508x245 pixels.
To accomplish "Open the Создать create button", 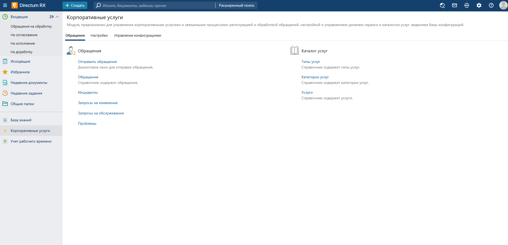I will click(x=75, y=5).
